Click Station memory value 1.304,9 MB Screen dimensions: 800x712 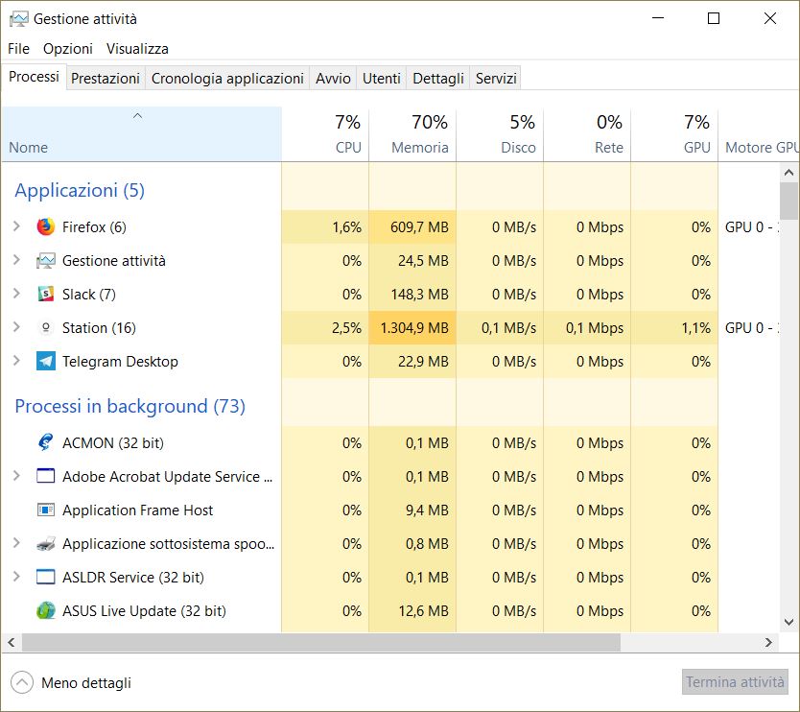click(414, 327)
